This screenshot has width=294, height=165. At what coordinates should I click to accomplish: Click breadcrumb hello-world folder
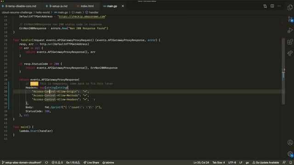(43, 12)
